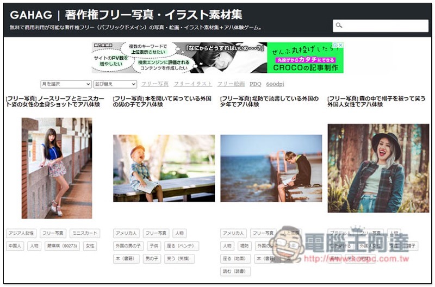The width and height of the screenshot is (435, 287).
Task: Click the 座る（ベンチ） tag
Action: click(181, 246)
